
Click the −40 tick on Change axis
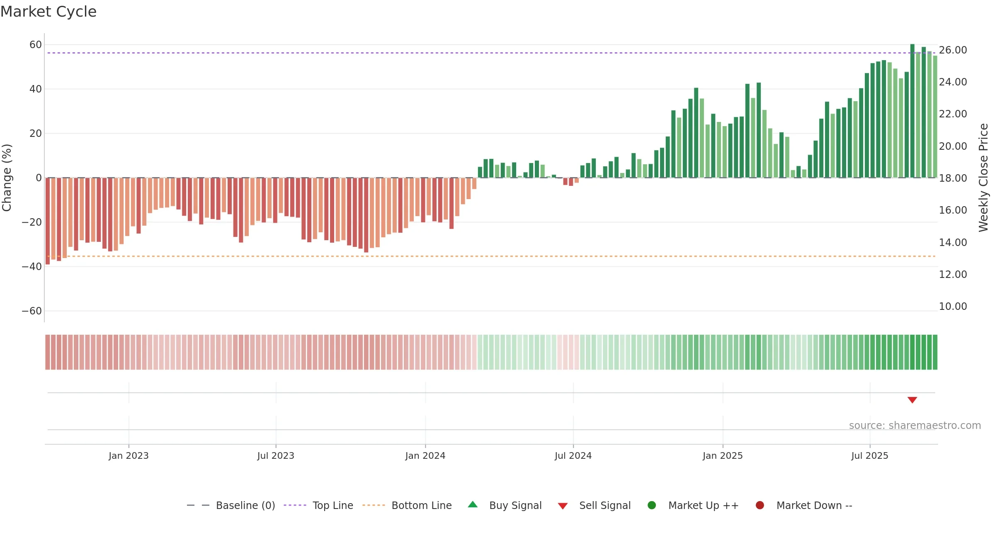(x=32, y=267)
